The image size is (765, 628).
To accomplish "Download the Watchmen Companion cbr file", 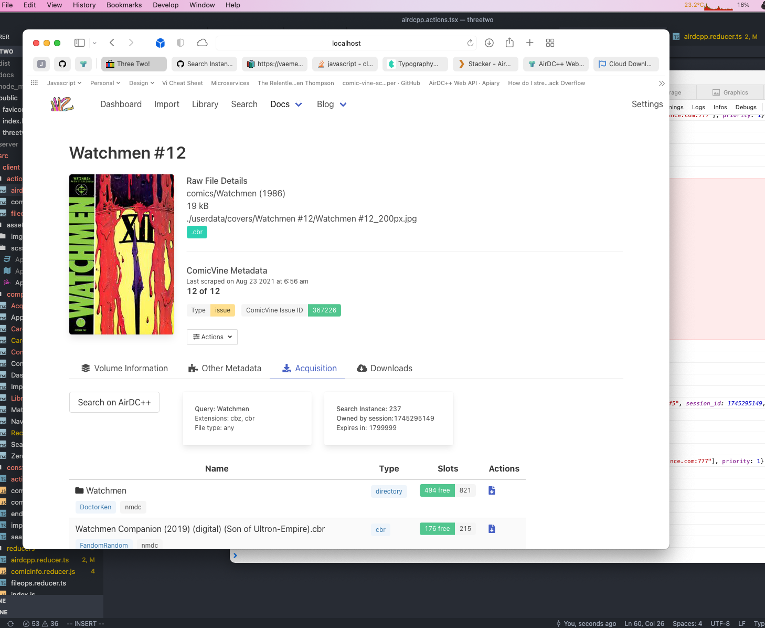I will pos(492,529).
